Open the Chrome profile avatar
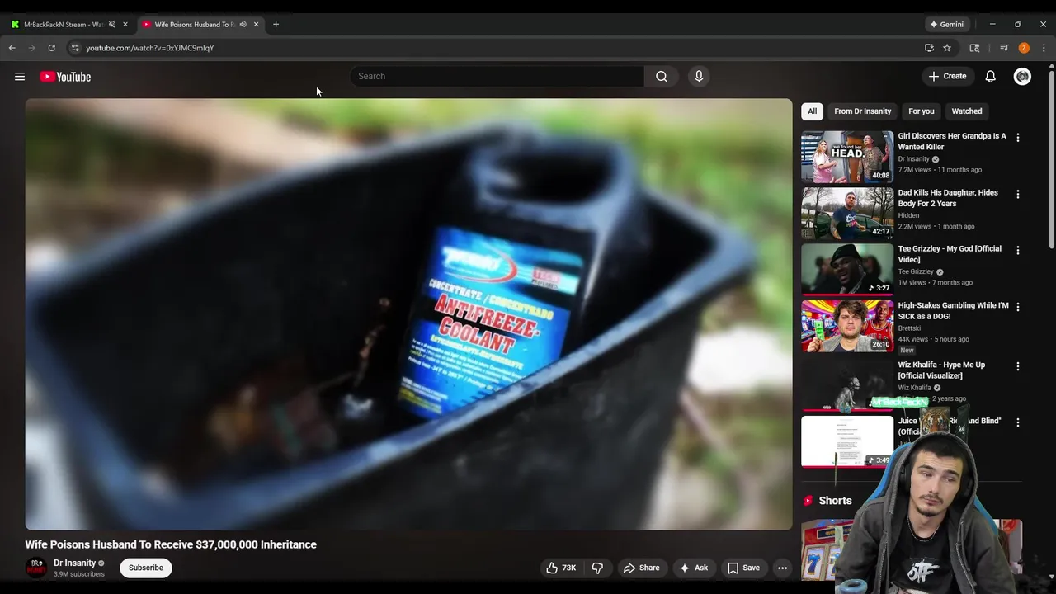The image size is (1056, 594). click(x=1024, y=48)
